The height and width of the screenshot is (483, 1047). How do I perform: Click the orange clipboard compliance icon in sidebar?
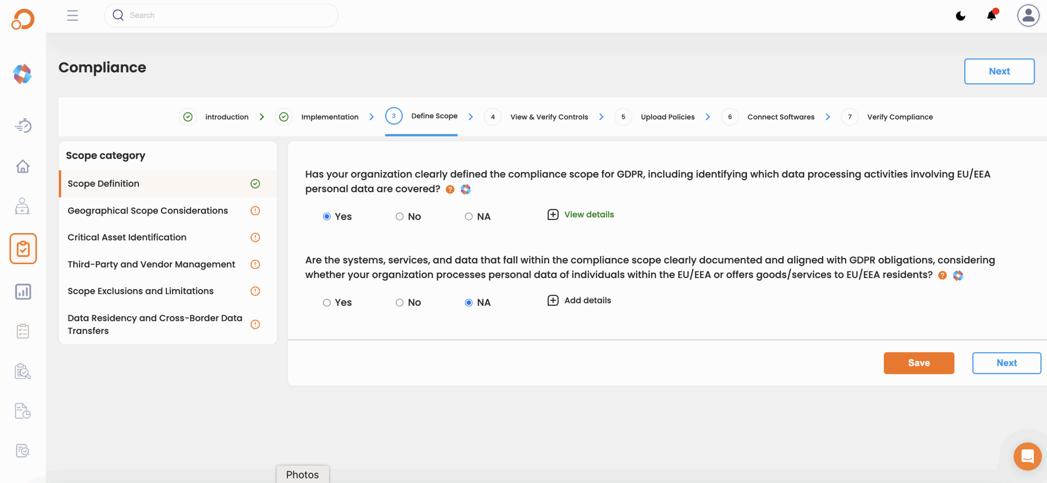pos(23,248)
